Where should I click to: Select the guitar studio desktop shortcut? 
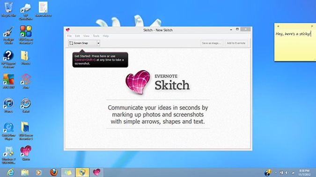(x=8, y=35)
